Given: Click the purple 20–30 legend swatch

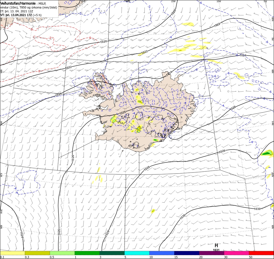Looking at the screenshot, I should coord(212,253).
